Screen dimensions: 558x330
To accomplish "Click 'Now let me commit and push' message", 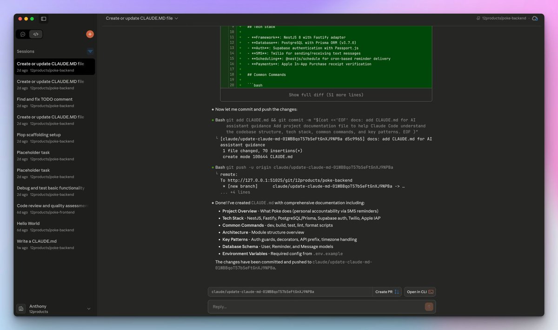I will 256,109.
